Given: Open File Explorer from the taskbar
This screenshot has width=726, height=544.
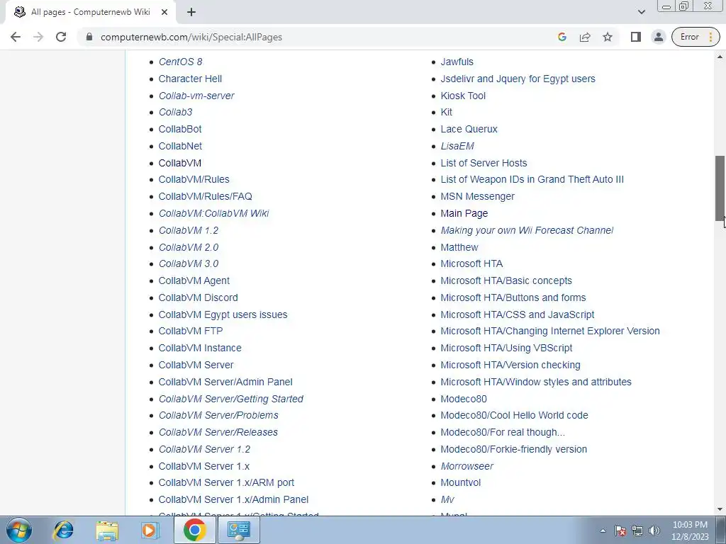Looking at the screenshot, I should [x=107, y=530].
